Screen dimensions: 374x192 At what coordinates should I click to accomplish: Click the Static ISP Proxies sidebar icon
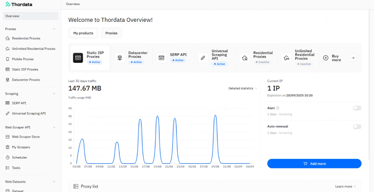(8, 69)
